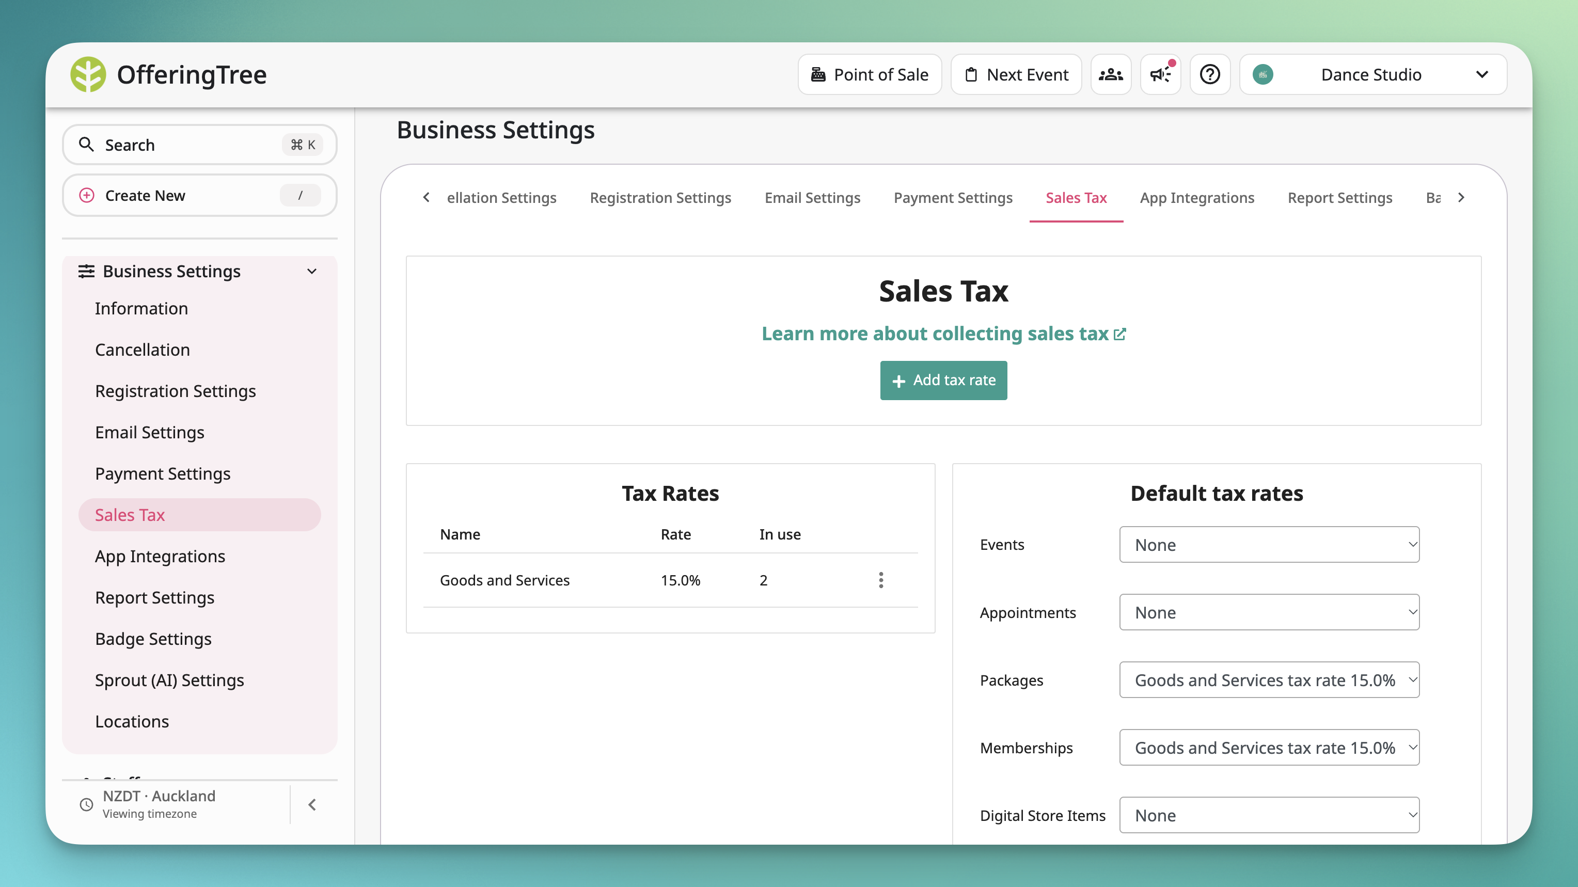
Task: Open Badge Settings in the sidebar
Action: point(153,639)
